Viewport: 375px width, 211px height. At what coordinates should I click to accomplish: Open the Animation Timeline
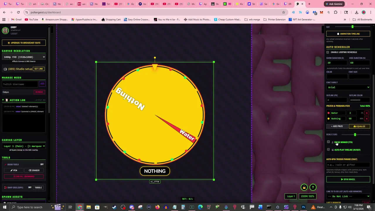(348, 34)
